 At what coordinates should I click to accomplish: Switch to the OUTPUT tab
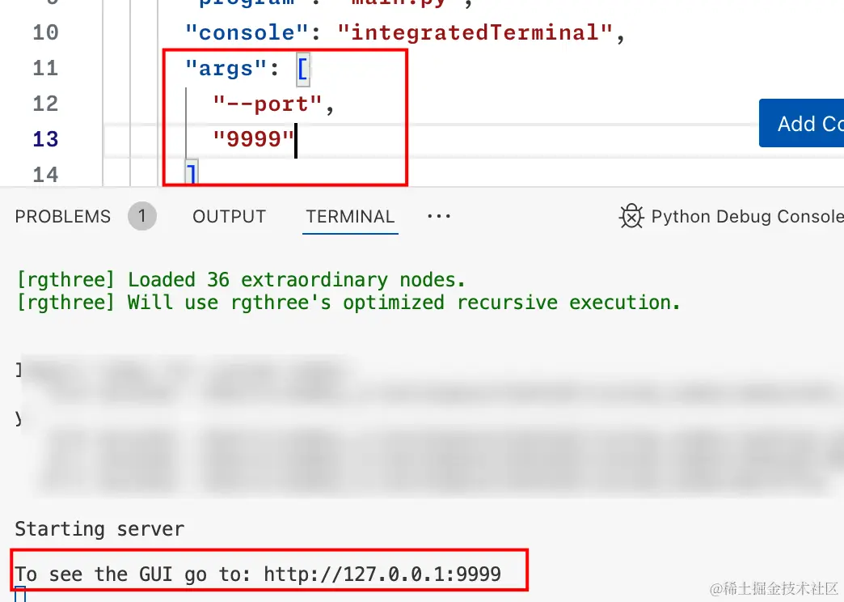click(x=230, y=217)
